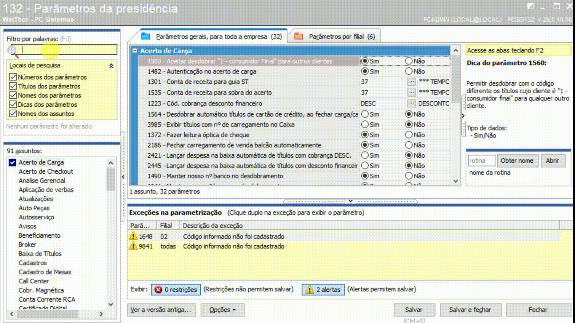The height and width of the screenshot is (323, 575).
Task: Click Ver a versão antiga button
Action: [161, 310]
